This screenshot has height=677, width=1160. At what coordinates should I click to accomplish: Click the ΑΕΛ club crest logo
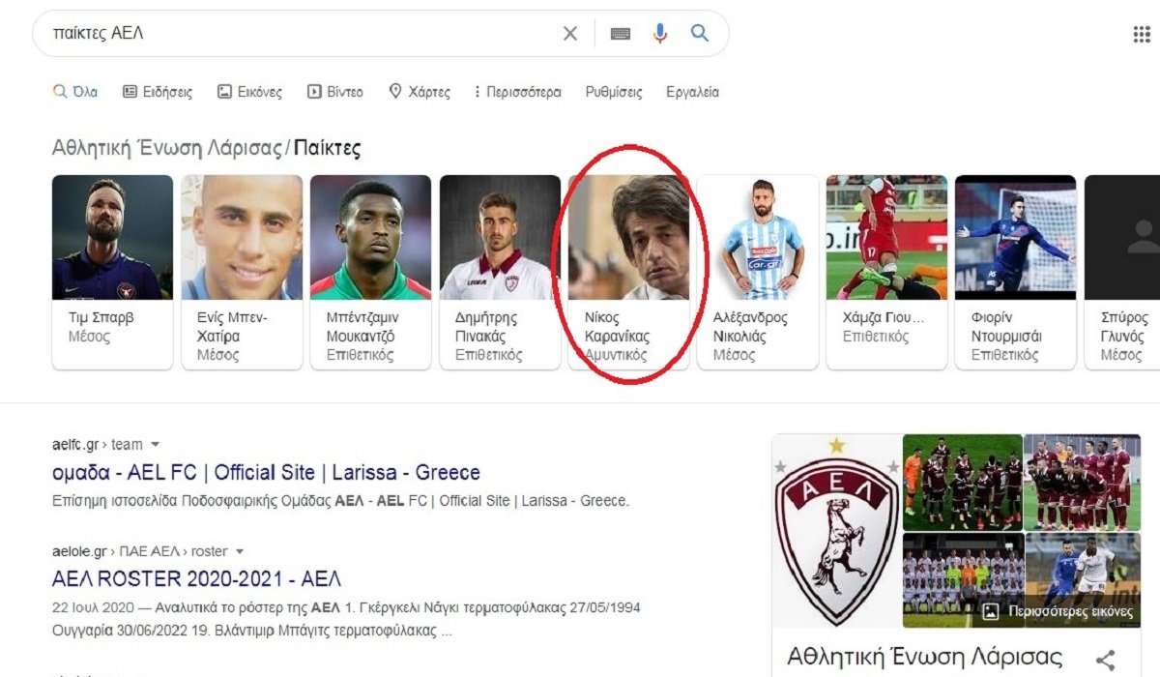(x=837, y=530)
